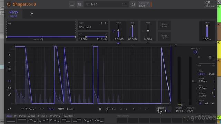Set envelope Depth to x4

[x=206, y=103]
